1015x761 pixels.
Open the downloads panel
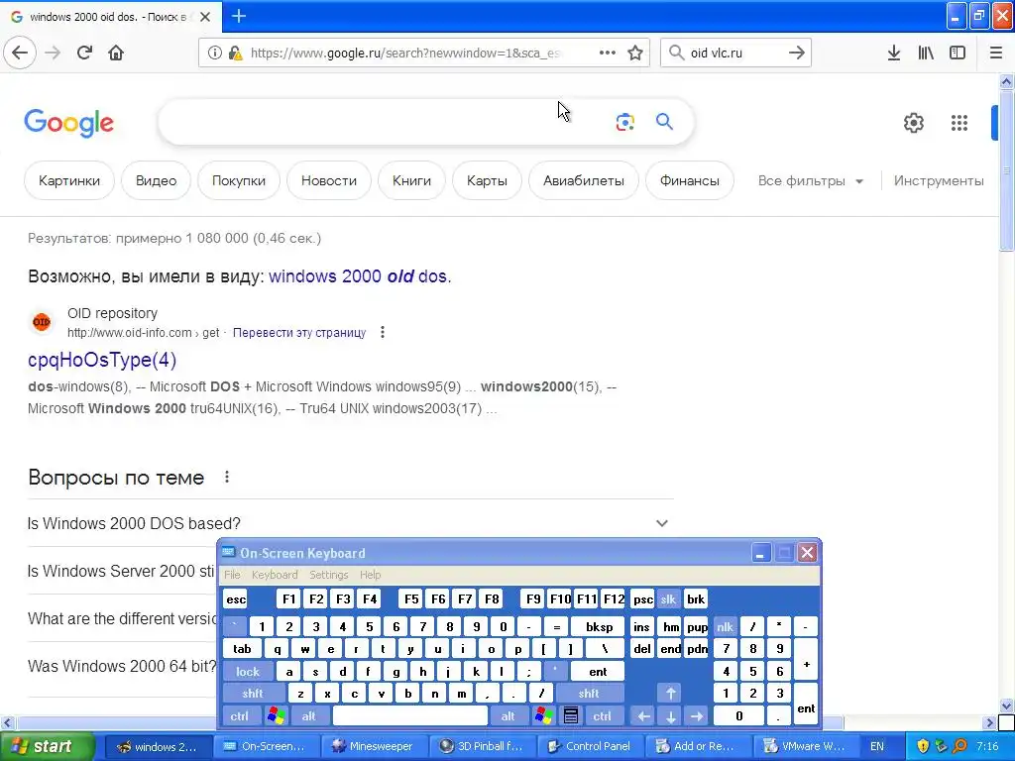pos(894,53)
